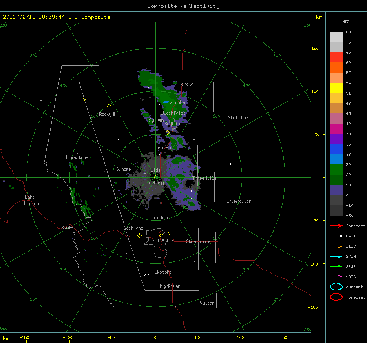Click the red forecast ellipse legend icon
The height and width of the screenshot is (343, 367).
click(336, 297)
